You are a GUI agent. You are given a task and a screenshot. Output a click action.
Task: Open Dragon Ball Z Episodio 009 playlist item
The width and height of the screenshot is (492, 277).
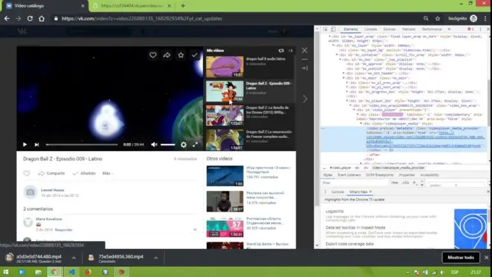coord(250,91)
